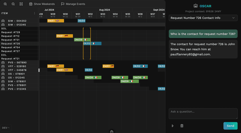This screenshot has width=241, height=133.
Task: Focus the Ask a question input
Action: (203, 114)
